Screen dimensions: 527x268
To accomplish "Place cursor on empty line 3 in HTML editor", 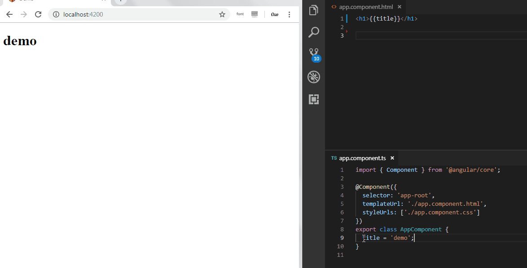I will tap(426, 35).
